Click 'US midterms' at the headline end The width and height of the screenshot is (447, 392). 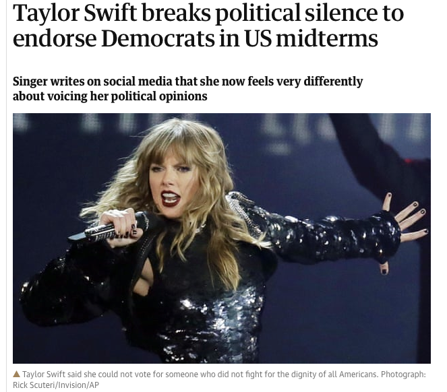(x=311, y=38)
